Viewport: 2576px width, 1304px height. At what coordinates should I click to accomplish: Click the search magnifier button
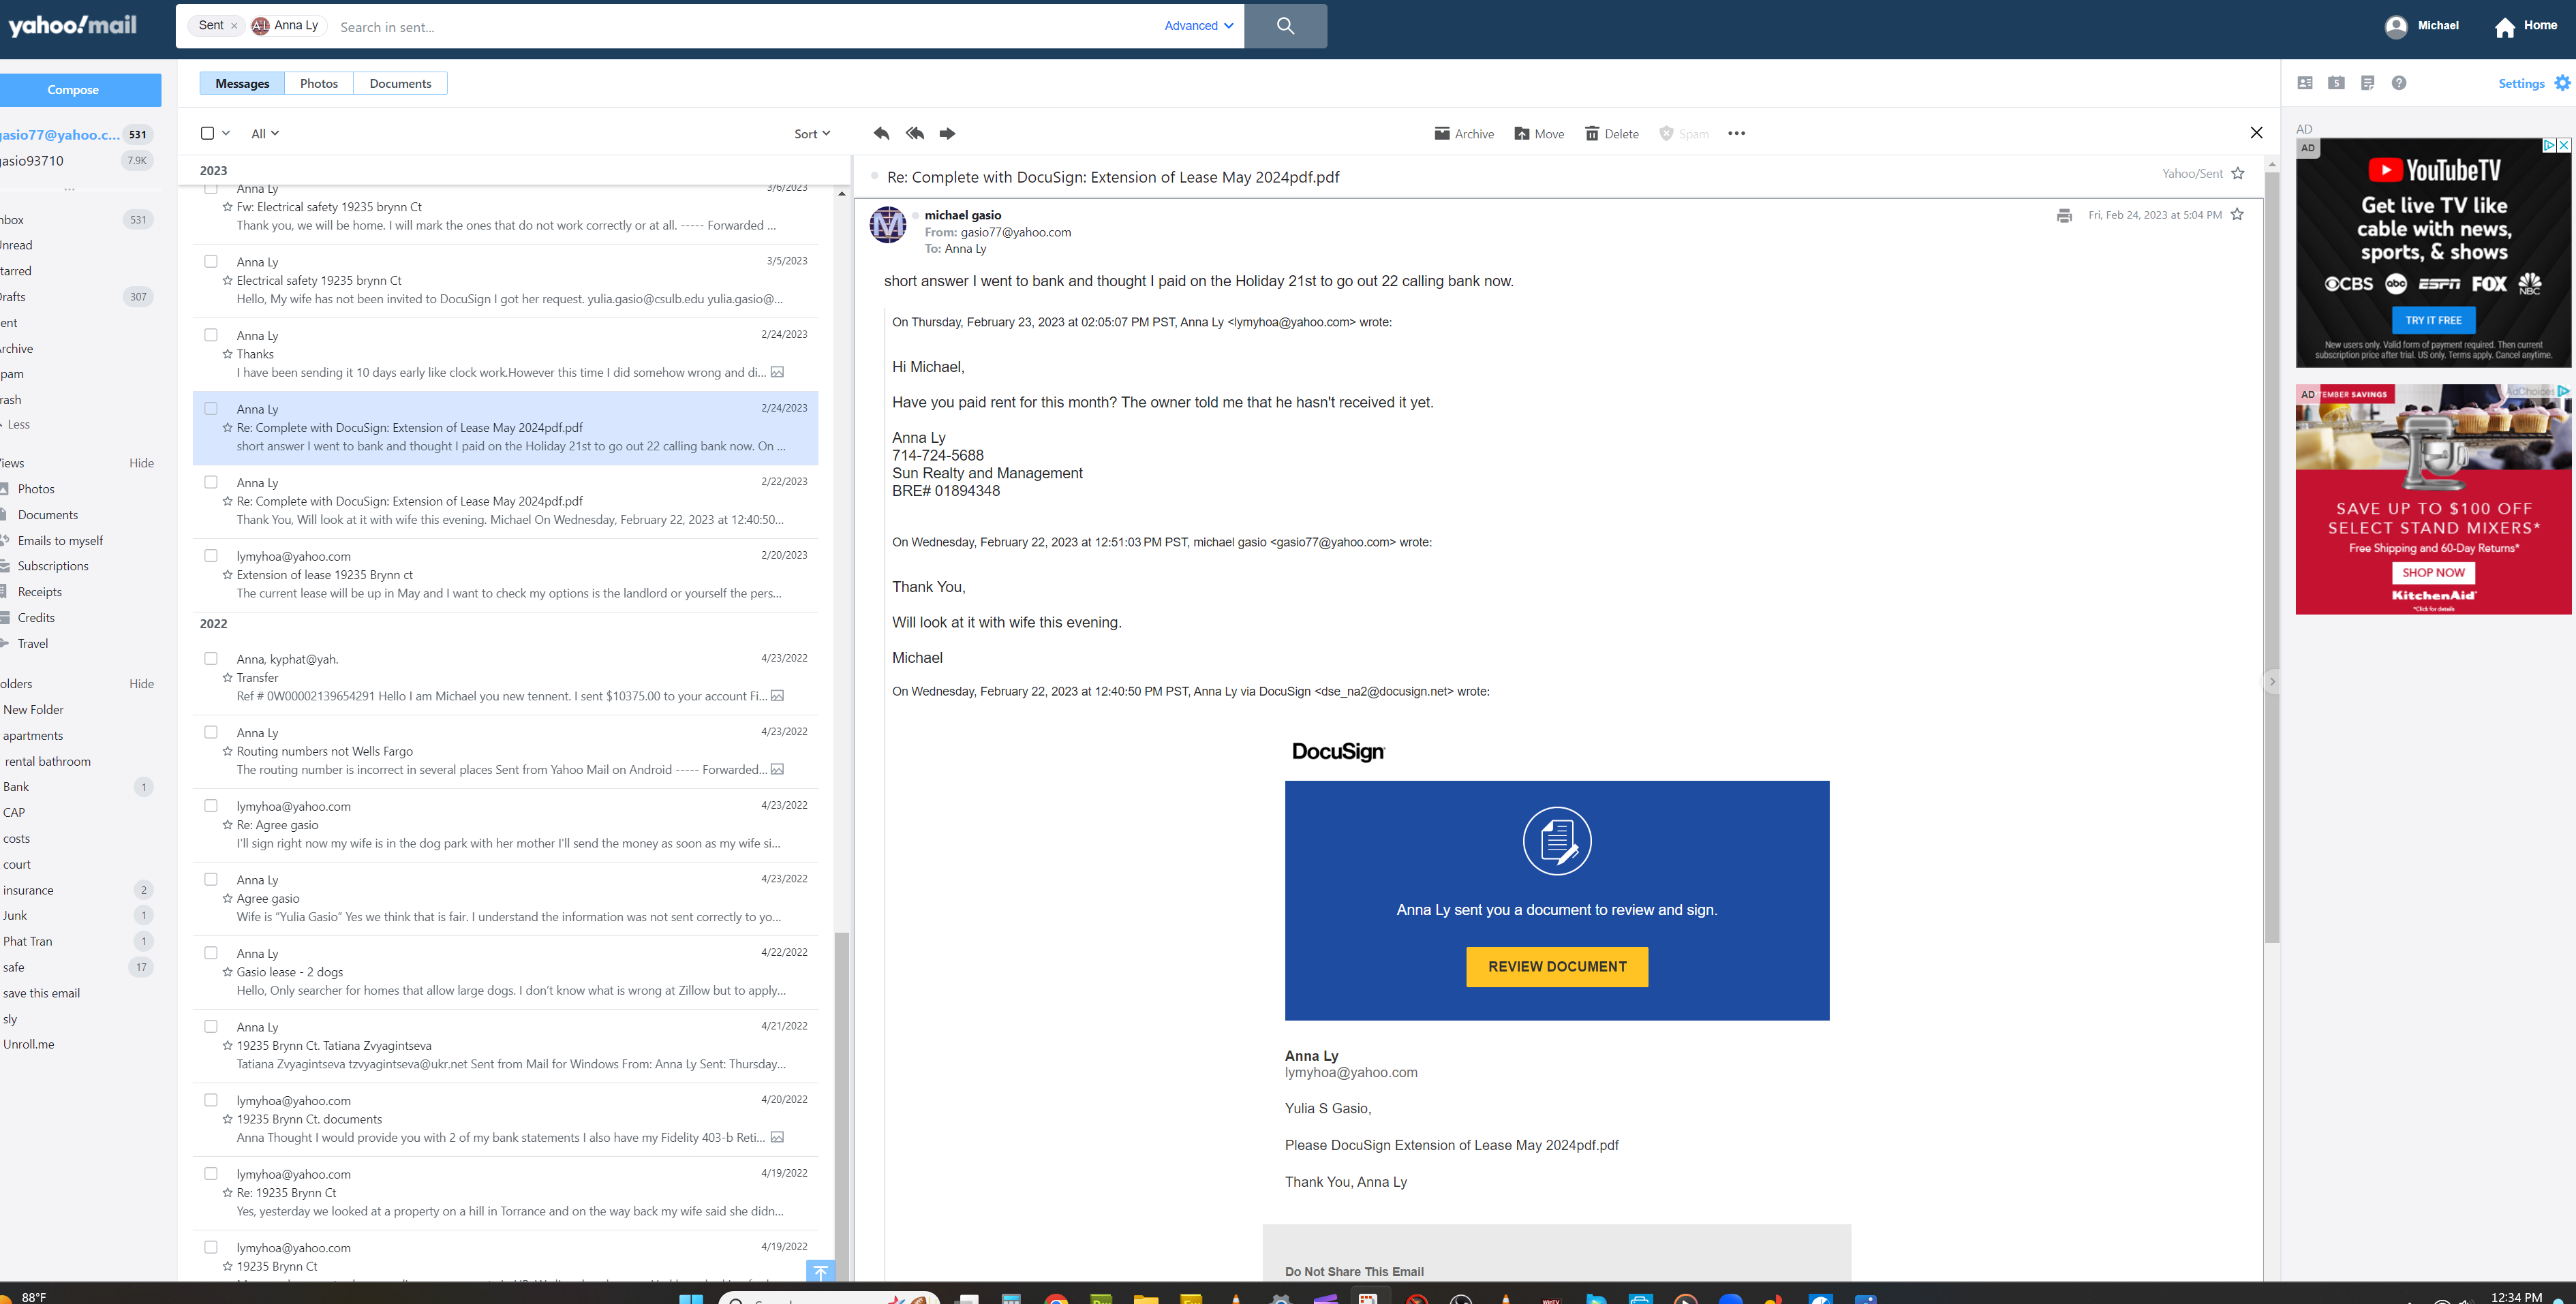click(1285, 26)
